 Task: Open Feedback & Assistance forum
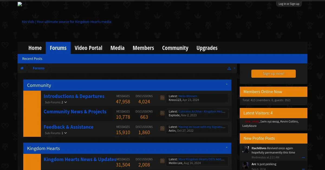pos(69,127)
